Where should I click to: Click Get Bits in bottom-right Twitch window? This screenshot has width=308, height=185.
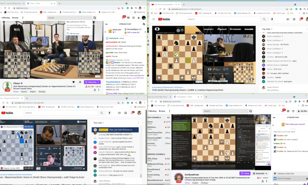tap(302, 111)
